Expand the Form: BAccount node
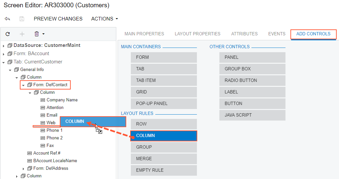This screenshot has width=339, height=179. point(4,54)
